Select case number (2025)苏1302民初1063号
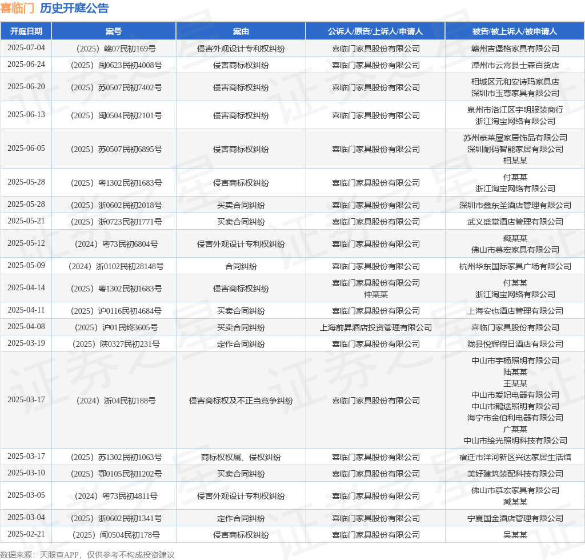The height and width of the screenshot is (560, 585). 116,457
